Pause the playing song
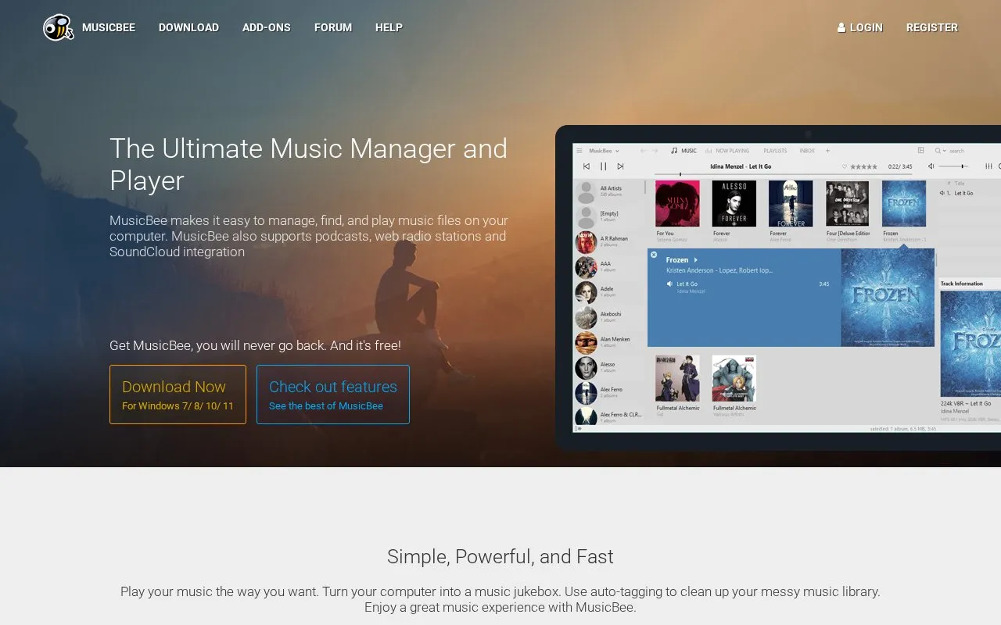This screenshot has height=625, width=1001. click(x=603, y=166)
